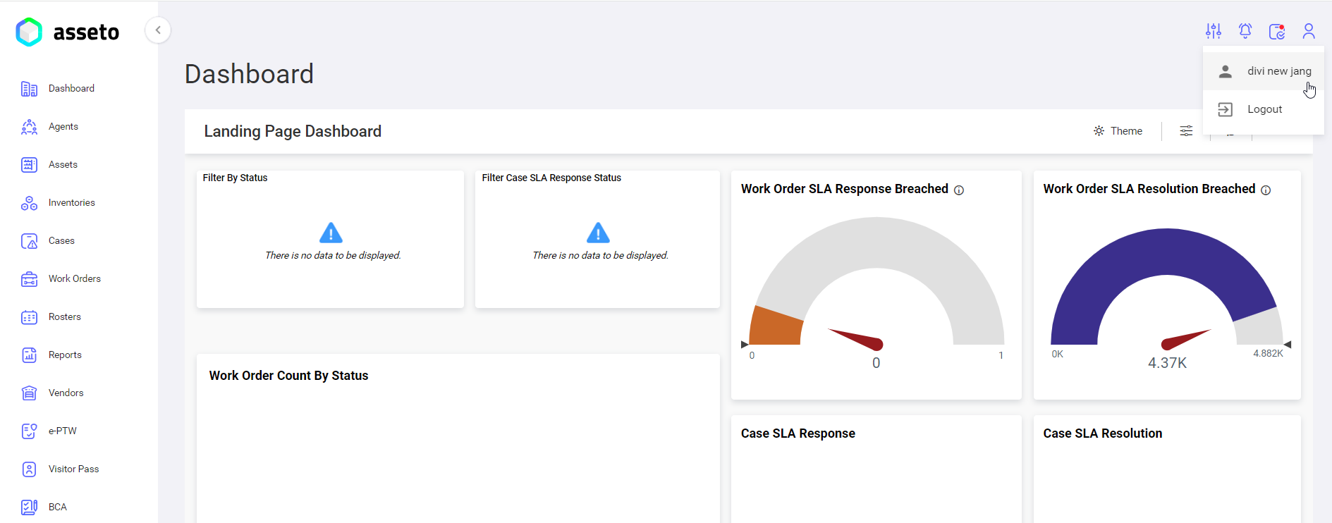Open dashboard filter options icon
Viewport: 1332px width, 523px height.
coord(1186,131)
